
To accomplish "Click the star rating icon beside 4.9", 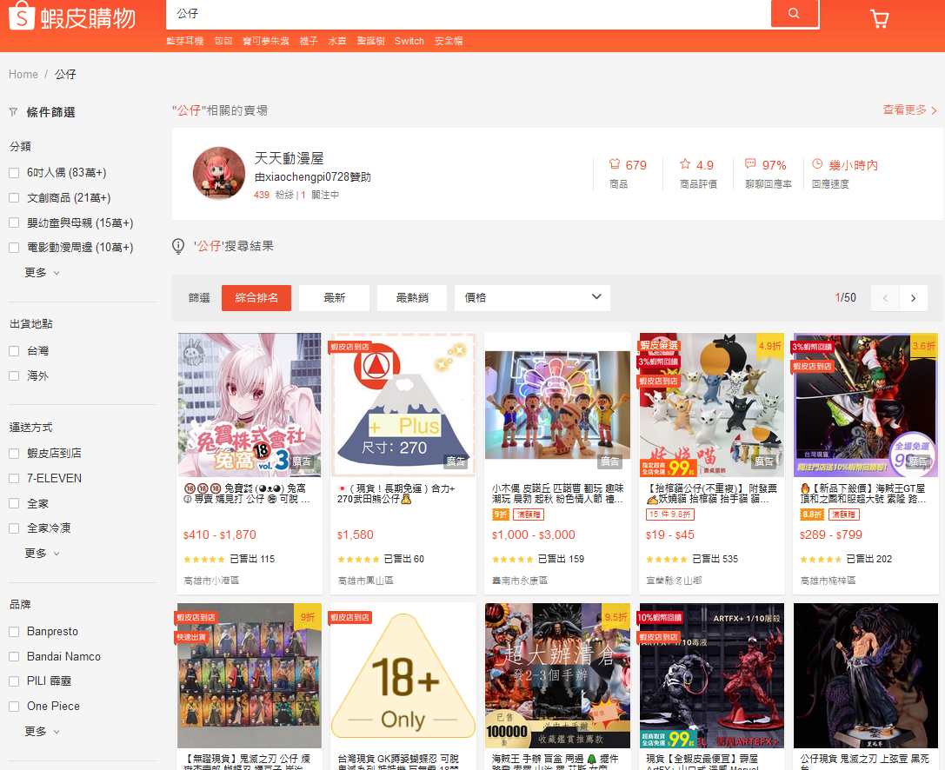I will pos(685,164).
